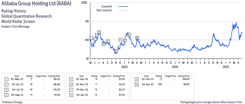This screenshot has width=245, height=104.
Task: Click the Analyst: Chris Montagu line
Action: 15,27
